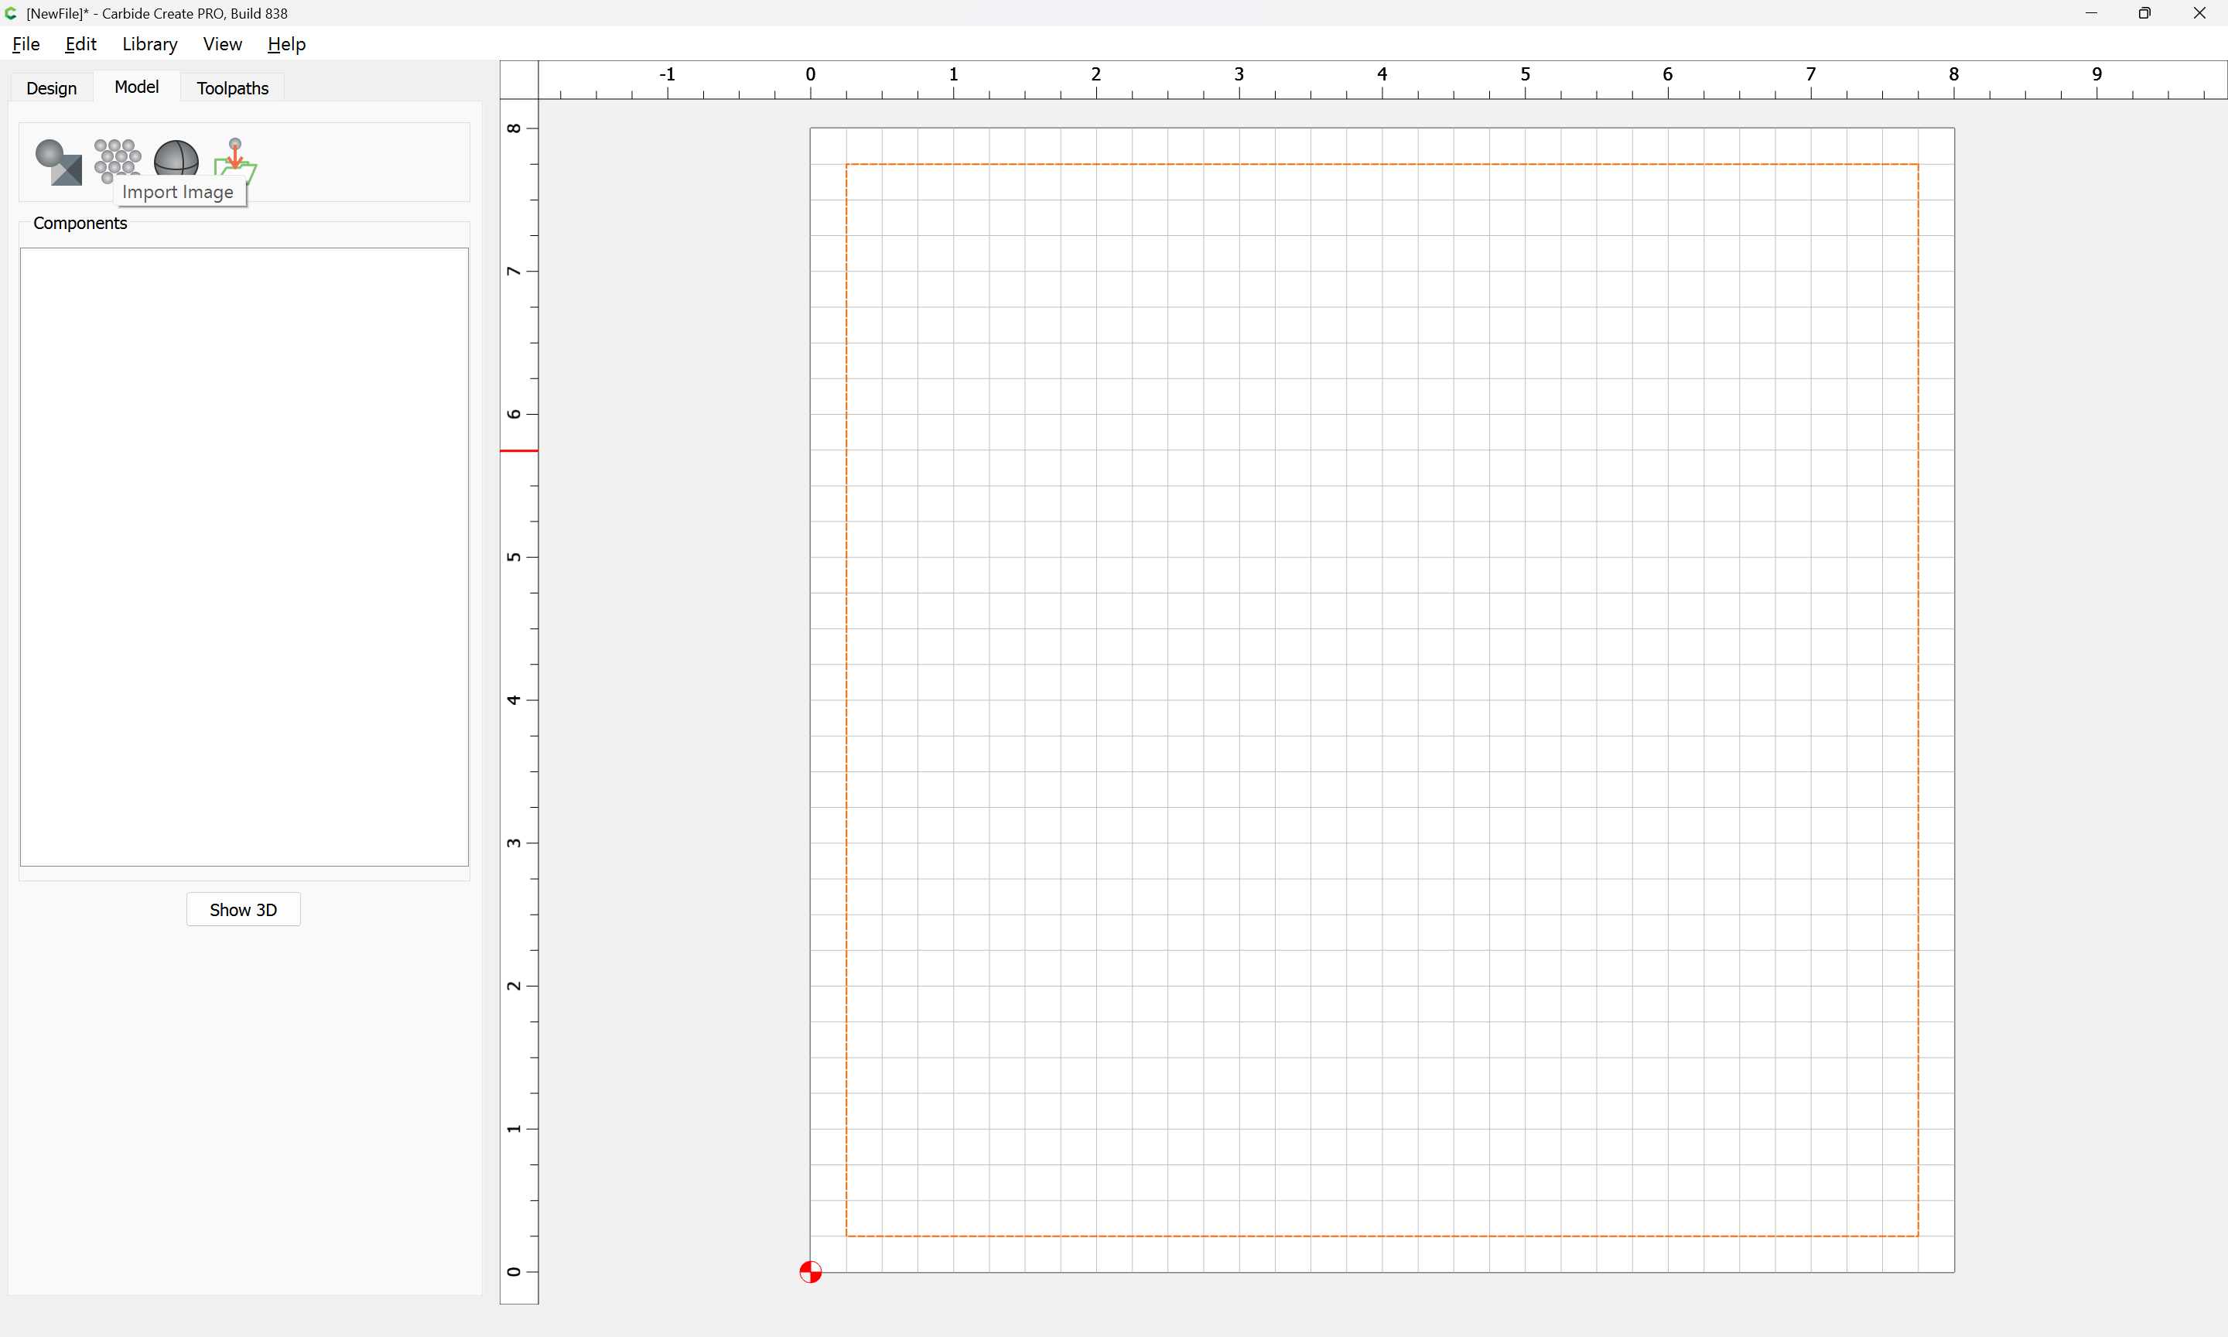This screenshot has width=2228, height=1337.
Task: Switch to the Design tab
Action: pyautogui.click(x=51, y=88)
